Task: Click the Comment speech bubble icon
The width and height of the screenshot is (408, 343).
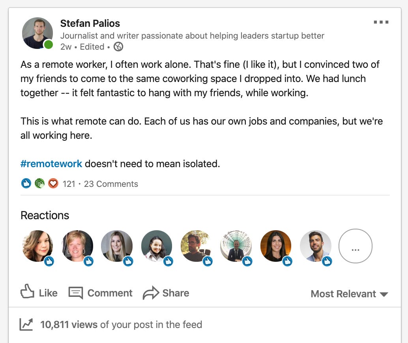Action: point(75,293)
